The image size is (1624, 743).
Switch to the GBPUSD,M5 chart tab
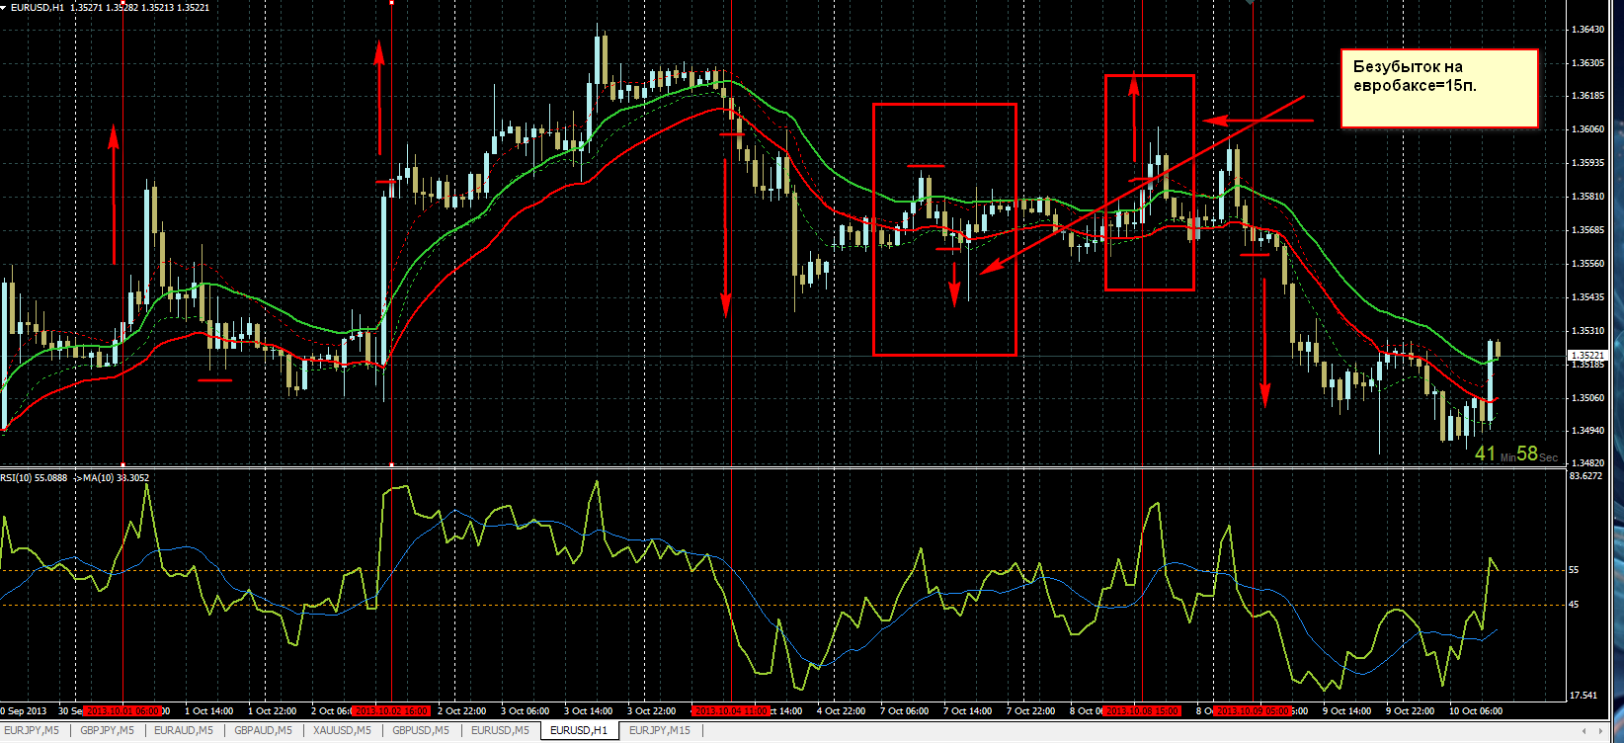click(421, 731)
